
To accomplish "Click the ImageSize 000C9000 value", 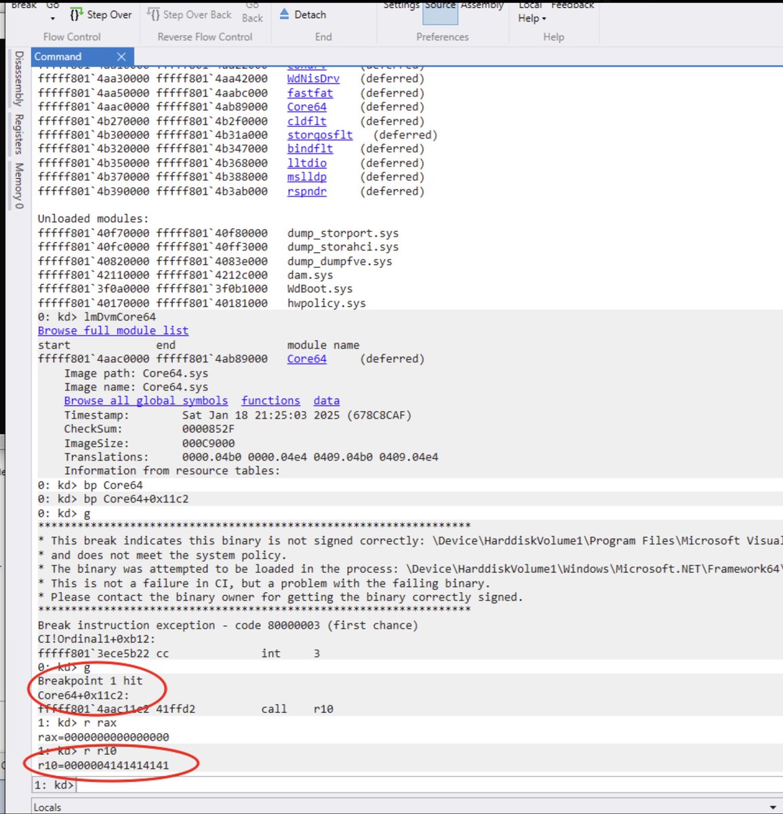I will pyautogui.click(x=208, y=443).
